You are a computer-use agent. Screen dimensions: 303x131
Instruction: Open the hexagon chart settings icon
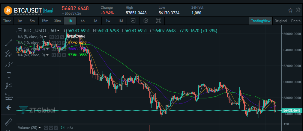(x=146, y=21)
